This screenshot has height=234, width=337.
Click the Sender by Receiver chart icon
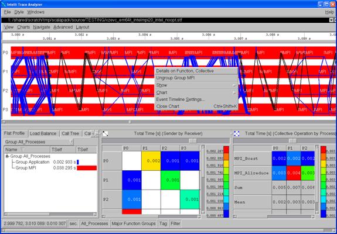(105, 134)
